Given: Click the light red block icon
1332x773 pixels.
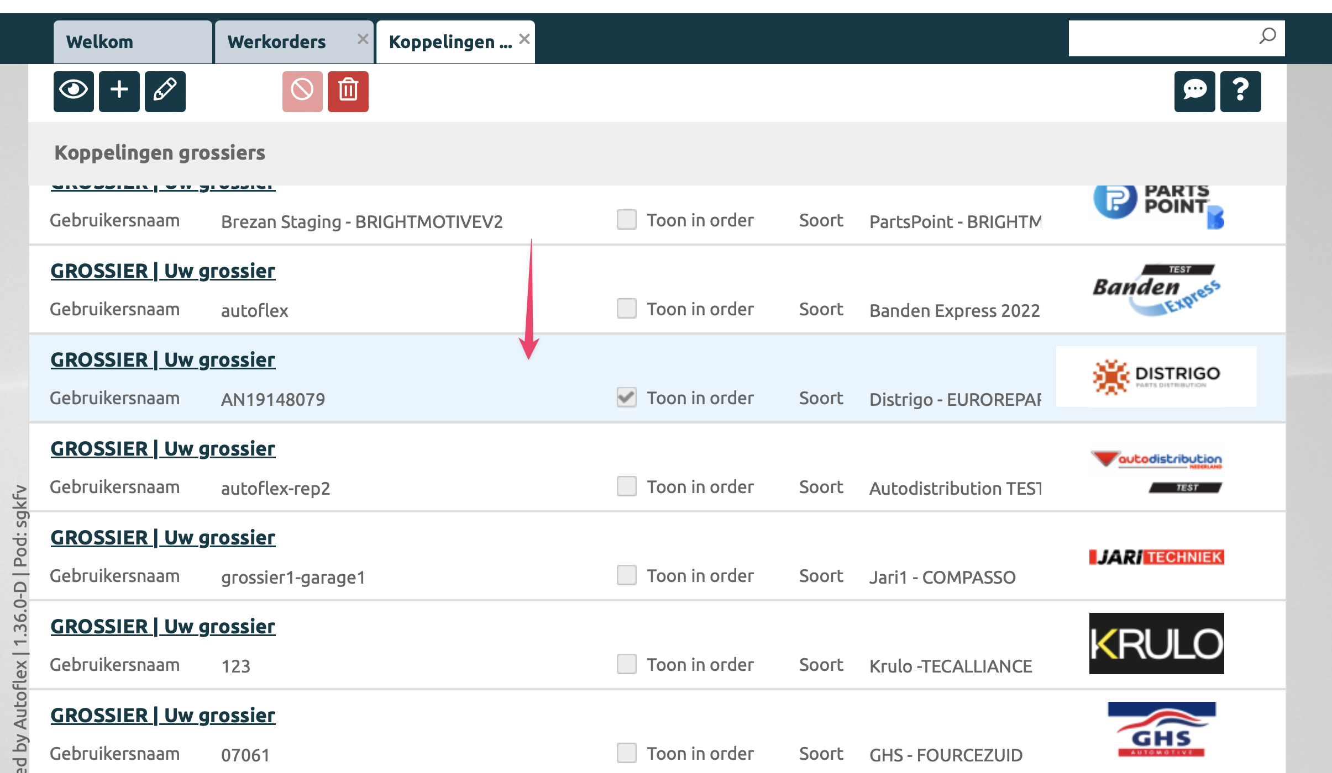Looking at the screenshot, I should (x=302, y=91).
